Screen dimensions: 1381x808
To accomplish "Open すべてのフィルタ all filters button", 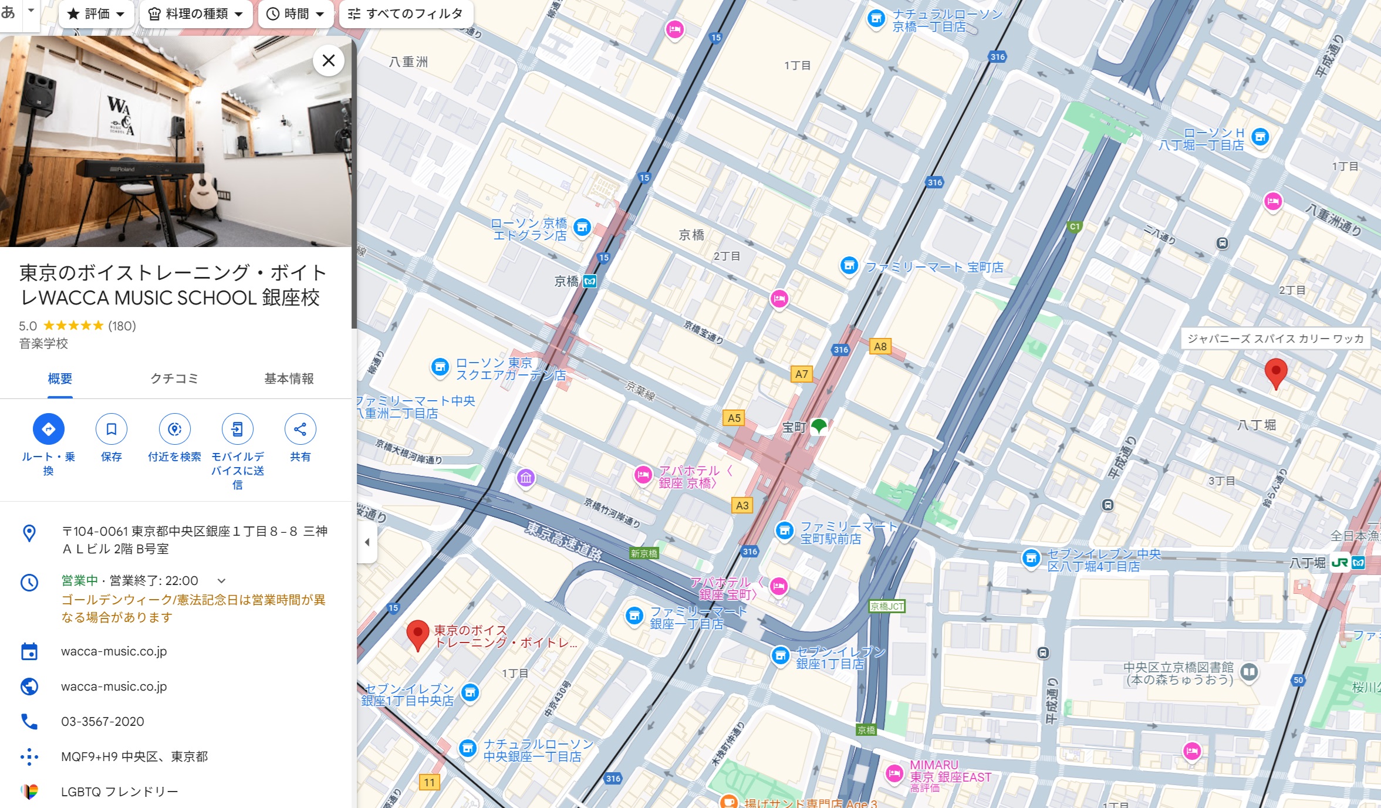I will point(406,13).
